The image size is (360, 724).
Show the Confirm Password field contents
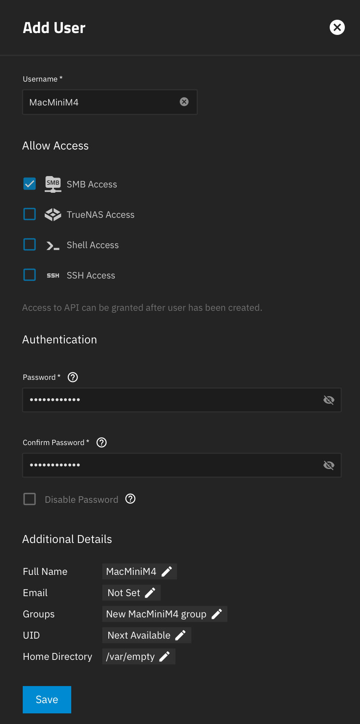point(329,465)
